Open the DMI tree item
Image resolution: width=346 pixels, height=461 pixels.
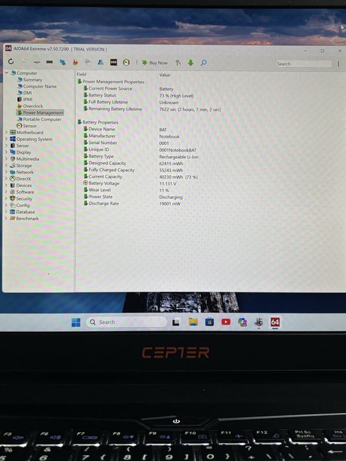[x=24, y=93]
